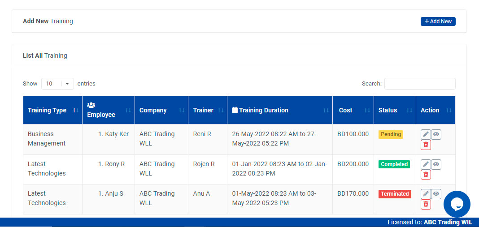Click the calendar icon in Training Duration header

[235, 110]
